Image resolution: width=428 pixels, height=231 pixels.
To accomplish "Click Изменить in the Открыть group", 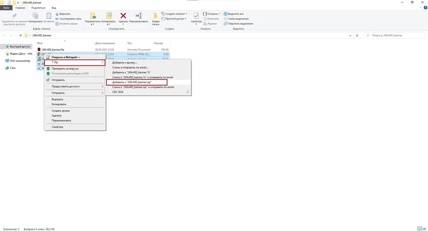I will (211, 19).
